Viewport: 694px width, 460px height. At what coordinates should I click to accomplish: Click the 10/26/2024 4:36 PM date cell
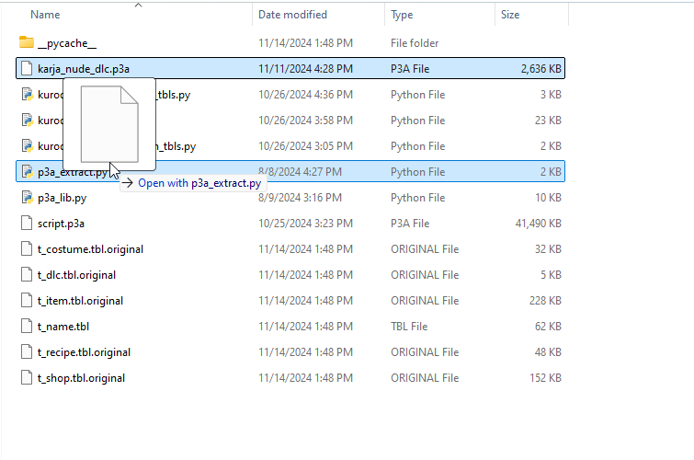pyautogui.click(x=305, y=95)
